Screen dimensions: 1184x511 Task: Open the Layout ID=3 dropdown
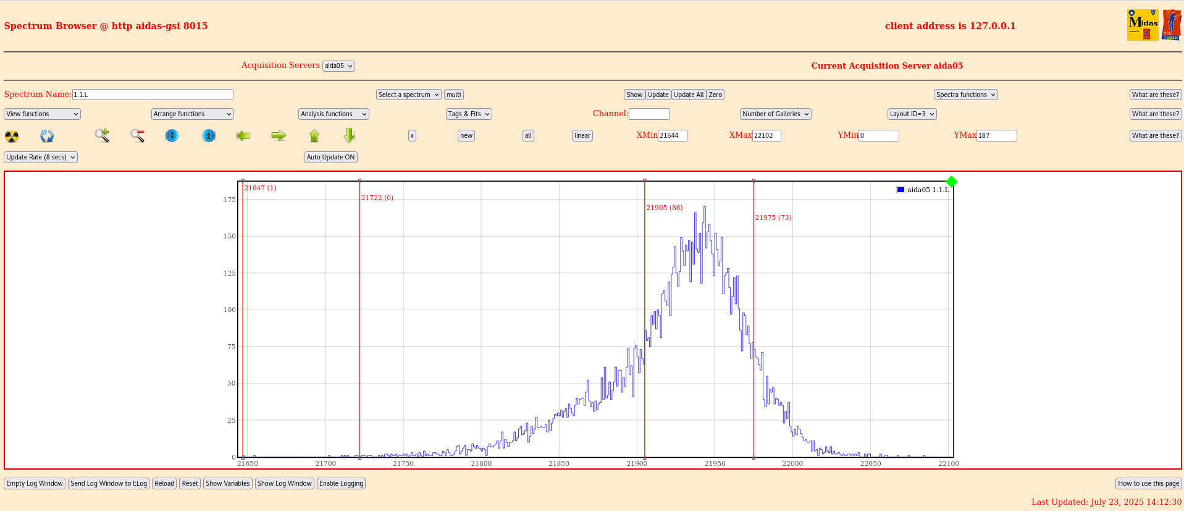(x=912, y=114)
